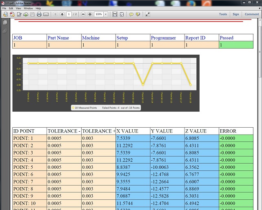The image size is (262, 210).
Task: Click the 'POINT: 5' row label
Action: coord(29,167)
